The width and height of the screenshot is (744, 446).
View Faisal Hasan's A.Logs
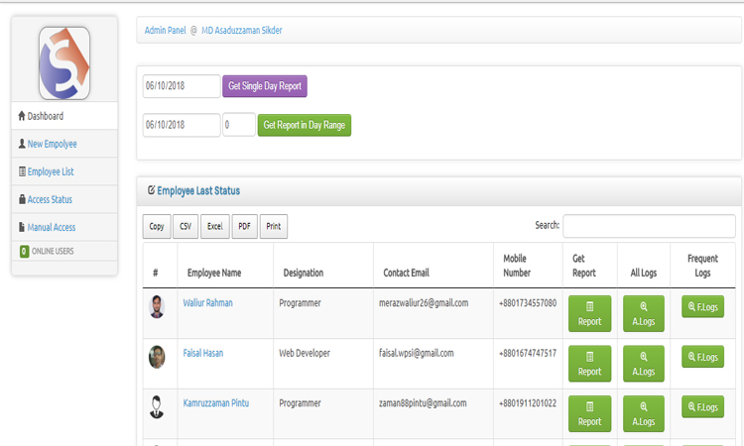(x=644, y=364)
